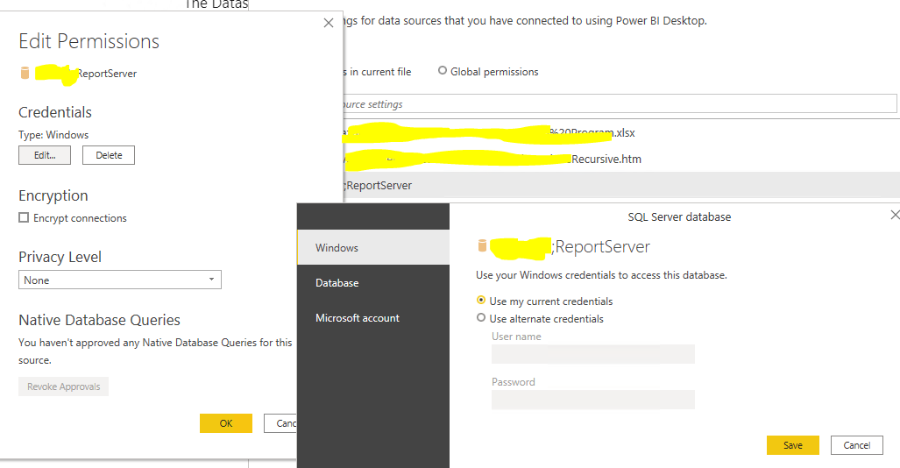Select the ;ReportServer data source row

click(x=621, y=186)
